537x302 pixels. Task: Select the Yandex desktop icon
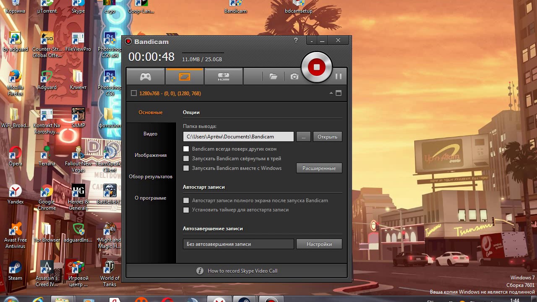16,194
